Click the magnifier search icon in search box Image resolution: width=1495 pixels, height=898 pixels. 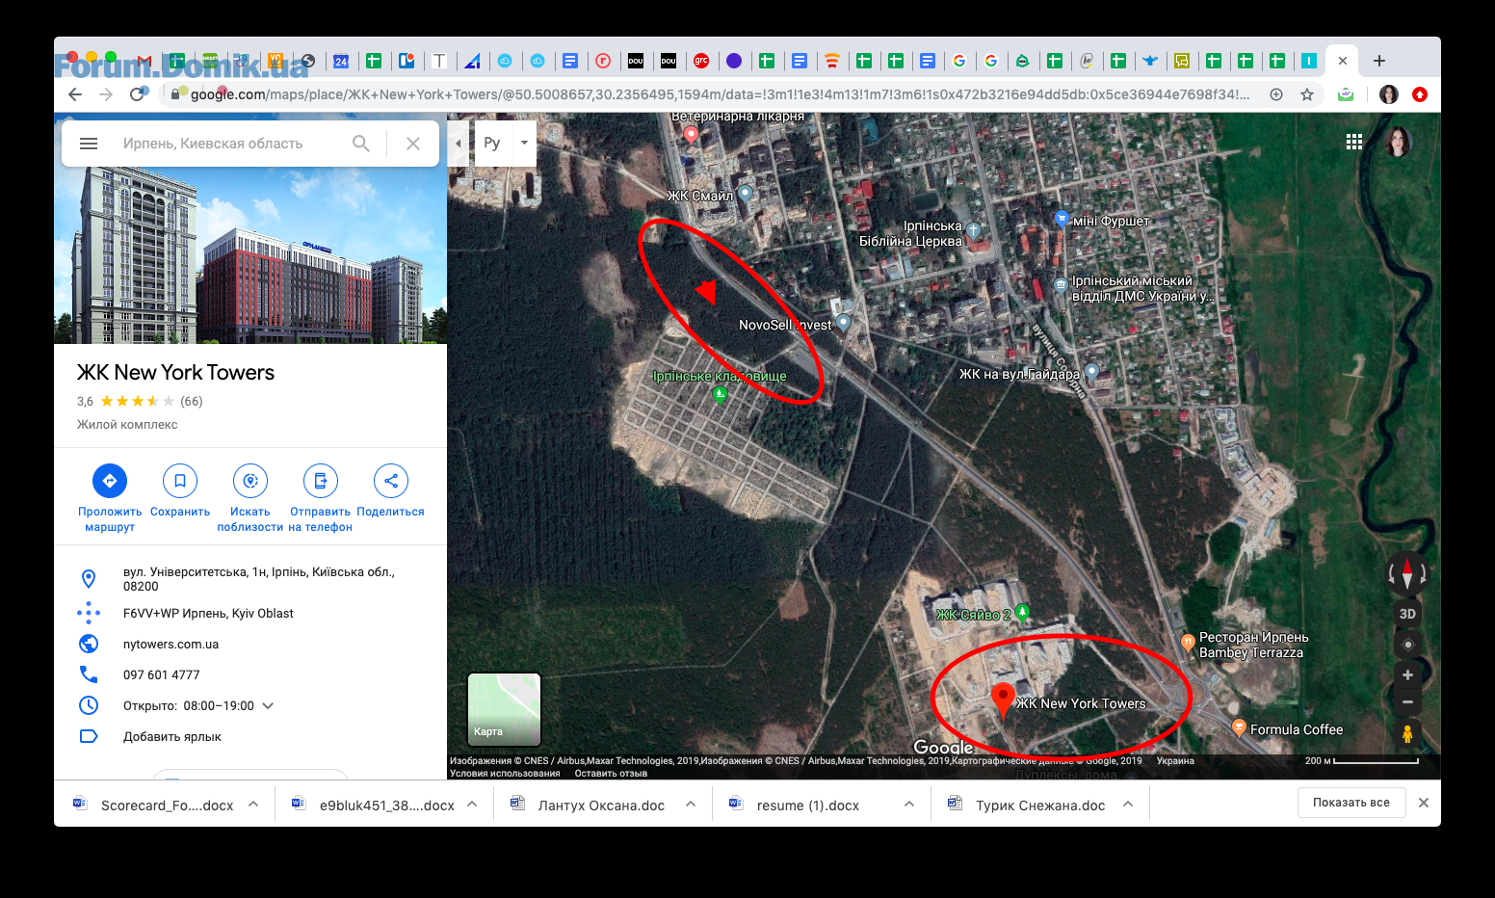tap(361, 144)
